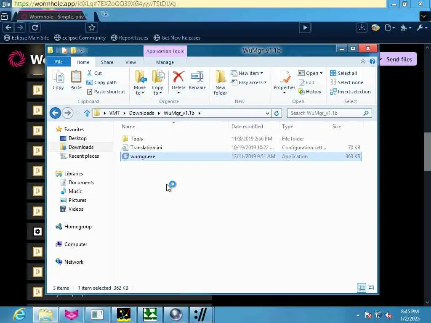This screenshot has height=323, width=431.
Task: Click the Search WuMgr_v1.1b field
Action: click(329, 113)
